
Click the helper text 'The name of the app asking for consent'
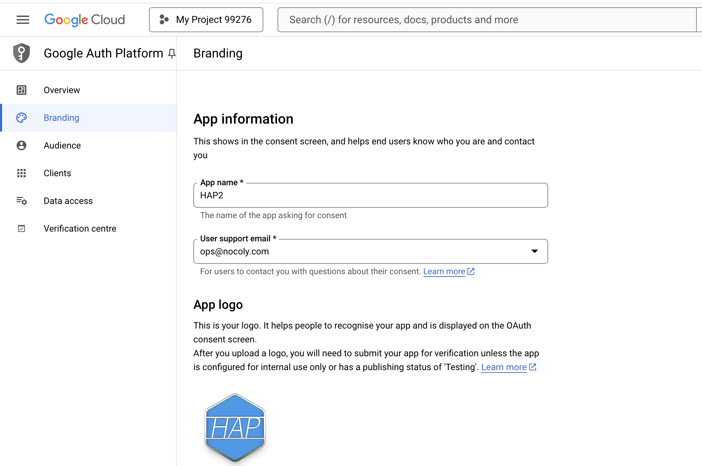click(x=273, y=215)
